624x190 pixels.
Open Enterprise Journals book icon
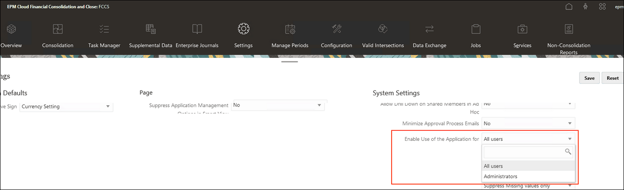click(197, 29)
